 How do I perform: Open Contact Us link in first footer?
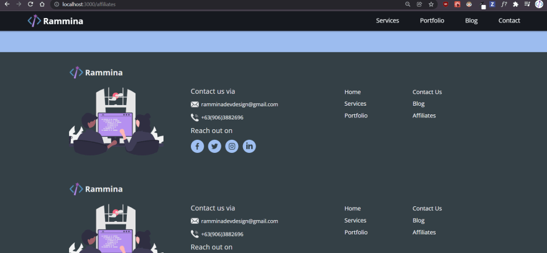point(427,92)
